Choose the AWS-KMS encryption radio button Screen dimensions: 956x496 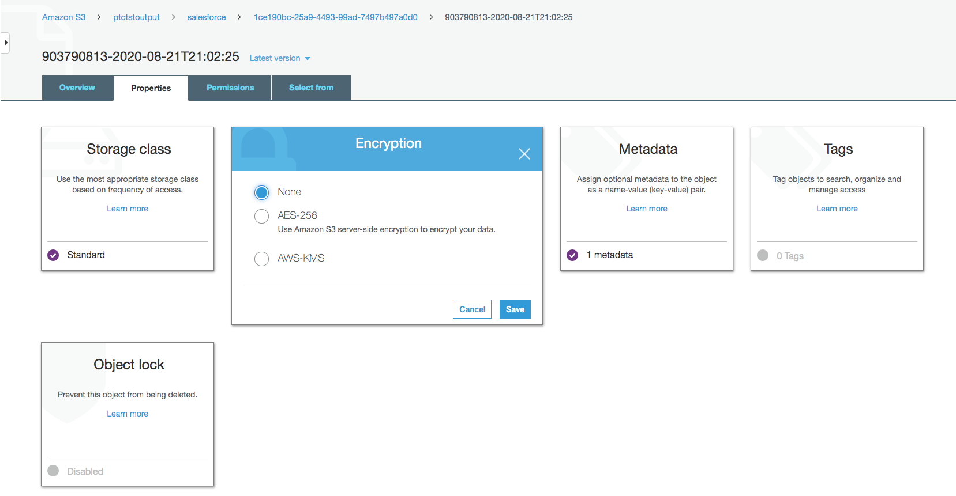coord(261,259)
